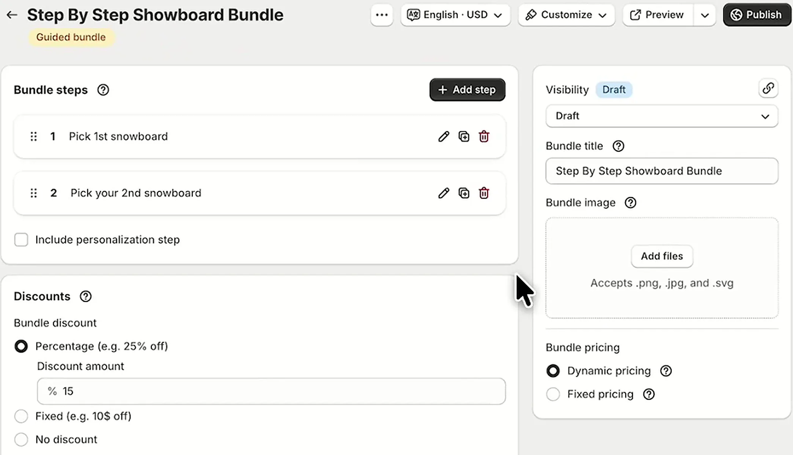
Task: Click the Pick 1st snowboard step title
Action: 118,136
